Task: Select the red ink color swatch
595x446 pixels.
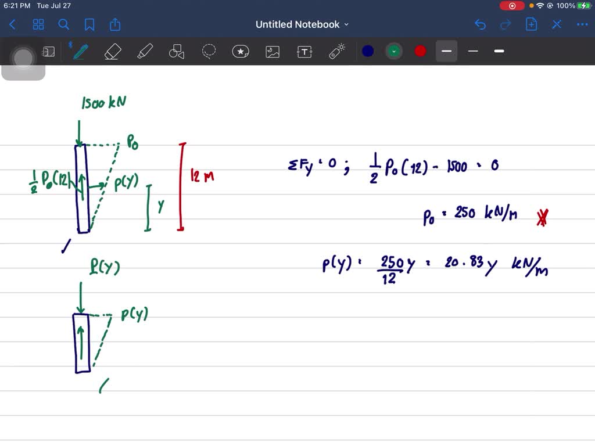Action: pos(420,51)
